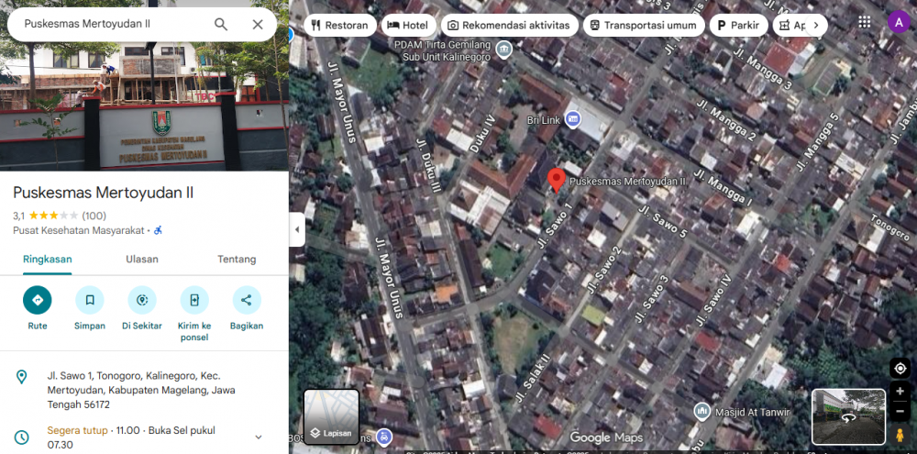Open Di Sekitar nearby search
The image size is (917, 454).
click(x=141, y=300)
